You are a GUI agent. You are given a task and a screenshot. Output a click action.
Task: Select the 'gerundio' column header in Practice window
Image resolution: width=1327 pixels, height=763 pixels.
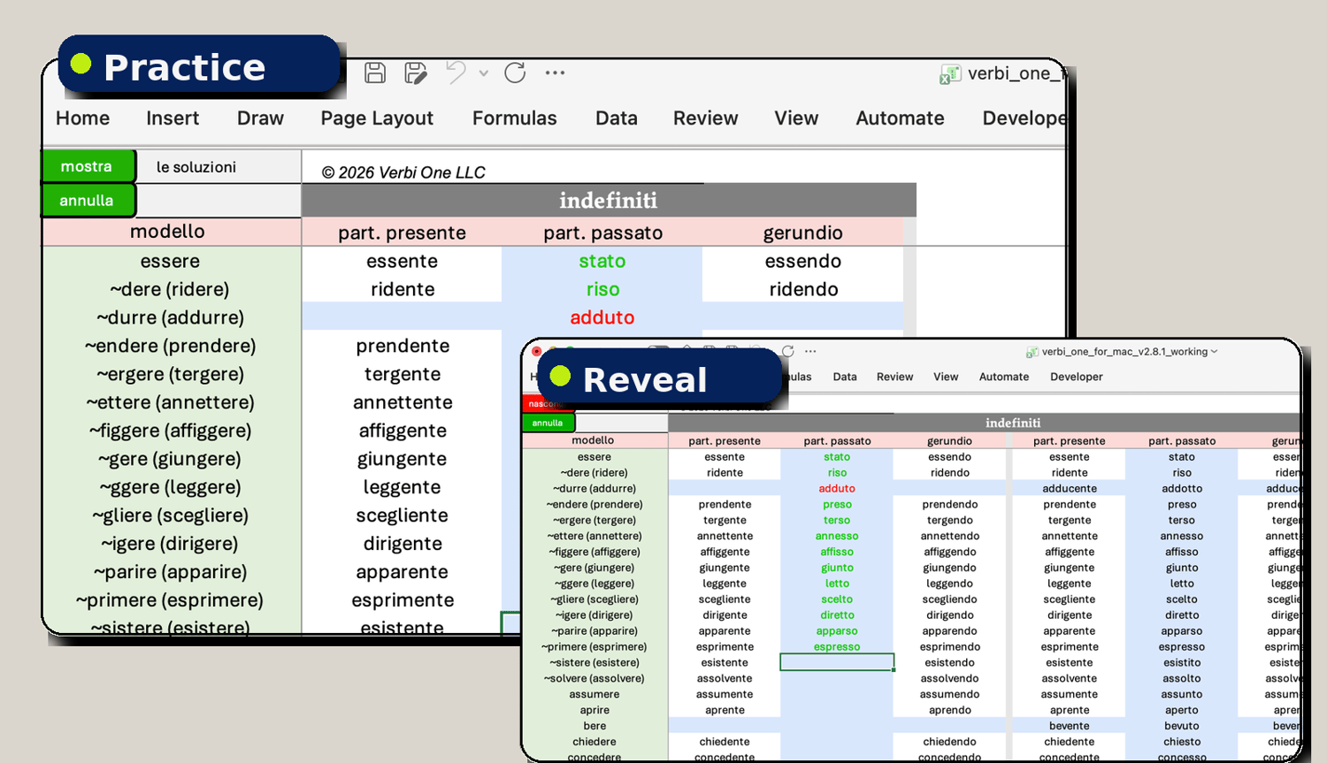(803, 233)
